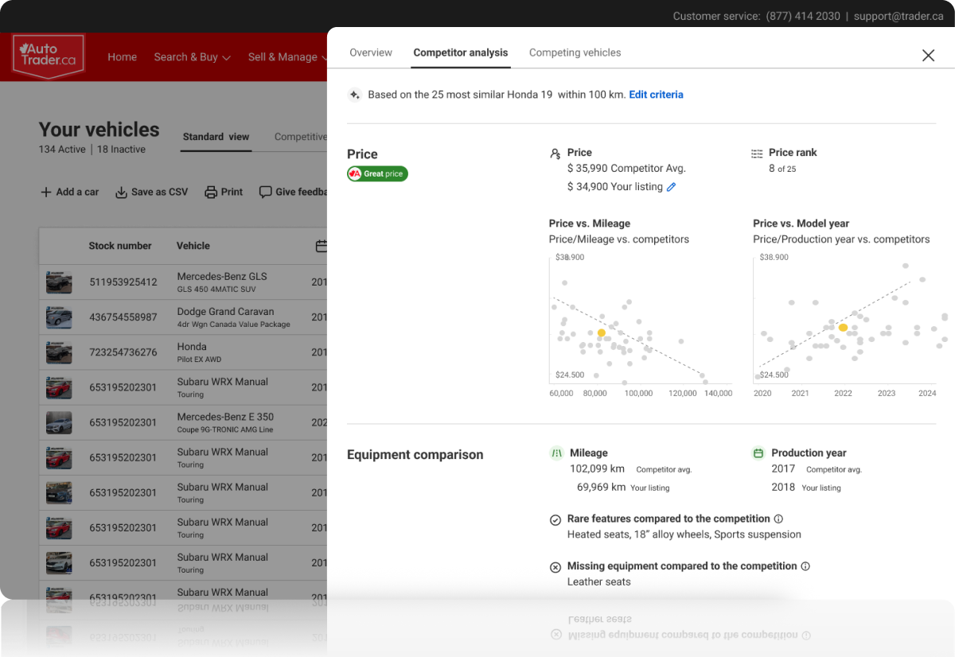Click the Give feedback speech bubble icon

pos(266,192)
